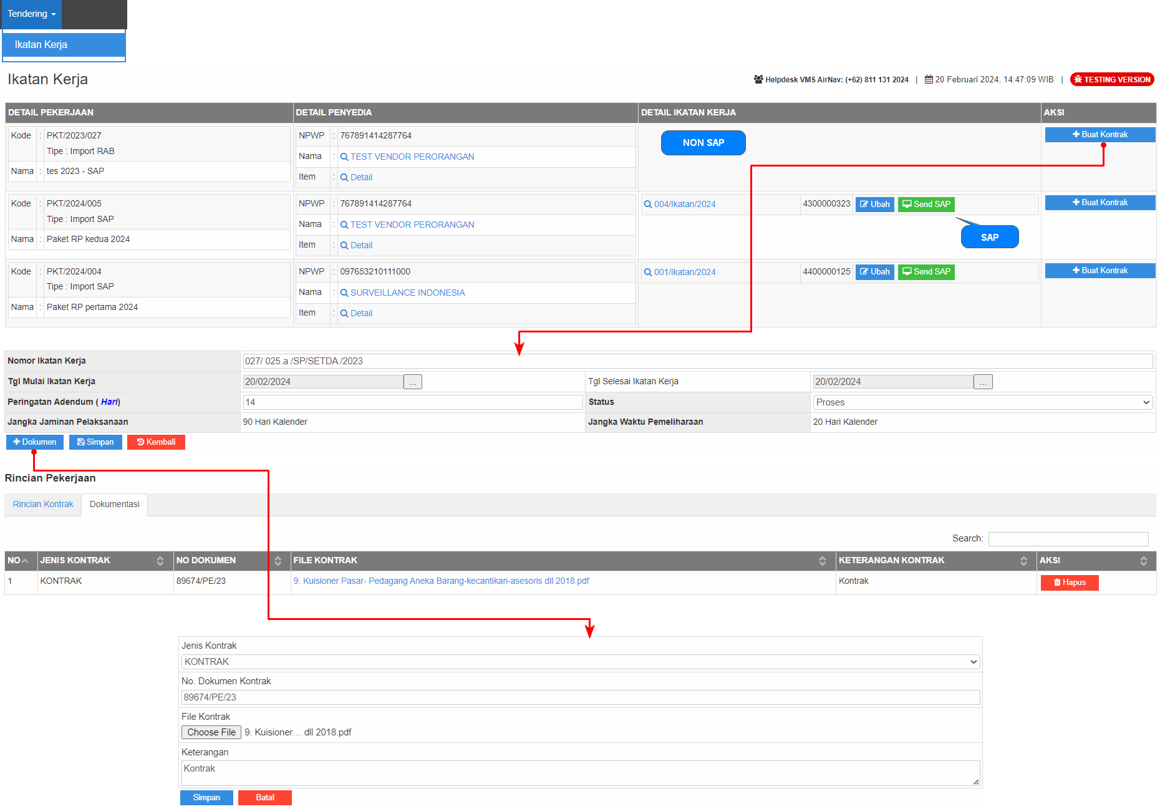Click Choose File for File Kontrak

click(211, 732)
